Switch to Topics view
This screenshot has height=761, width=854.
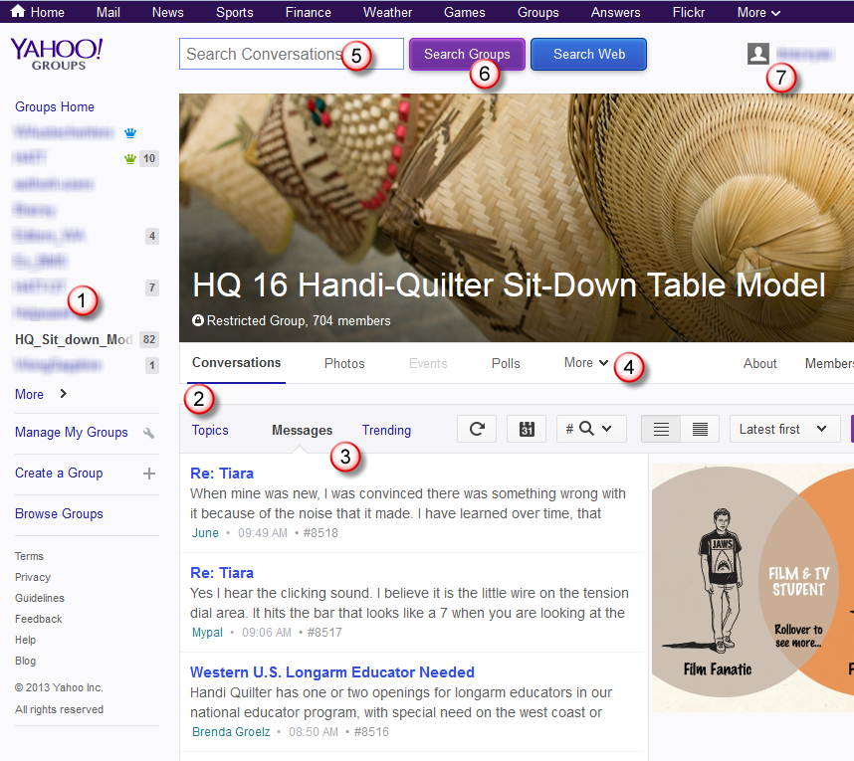pyautogui.click(x=210, y=430)
